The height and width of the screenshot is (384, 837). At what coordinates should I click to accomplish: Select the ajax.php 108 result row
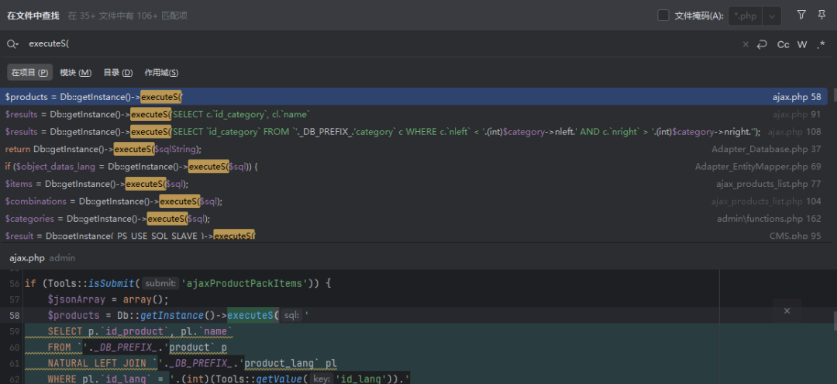click(414, 131)
